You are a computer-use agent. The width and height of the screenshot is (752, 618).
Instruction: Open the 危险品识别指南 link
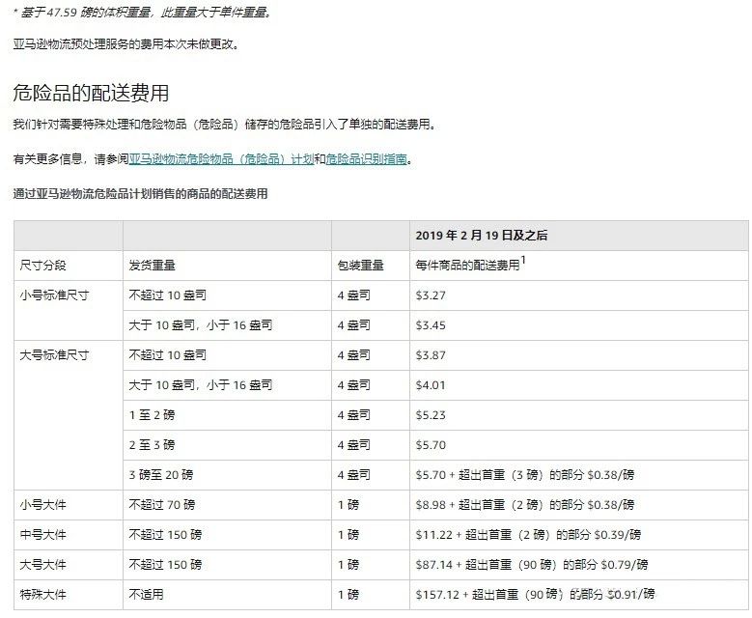pyautogui.click(x=366, y=159)
